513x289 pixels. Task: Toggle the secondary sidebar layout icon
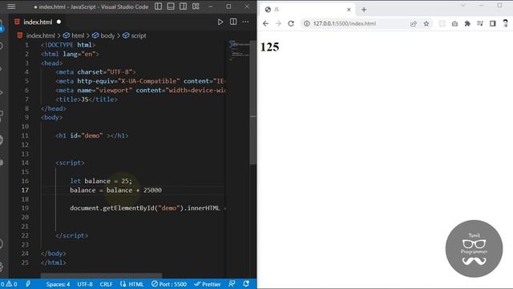pos(184,6)
